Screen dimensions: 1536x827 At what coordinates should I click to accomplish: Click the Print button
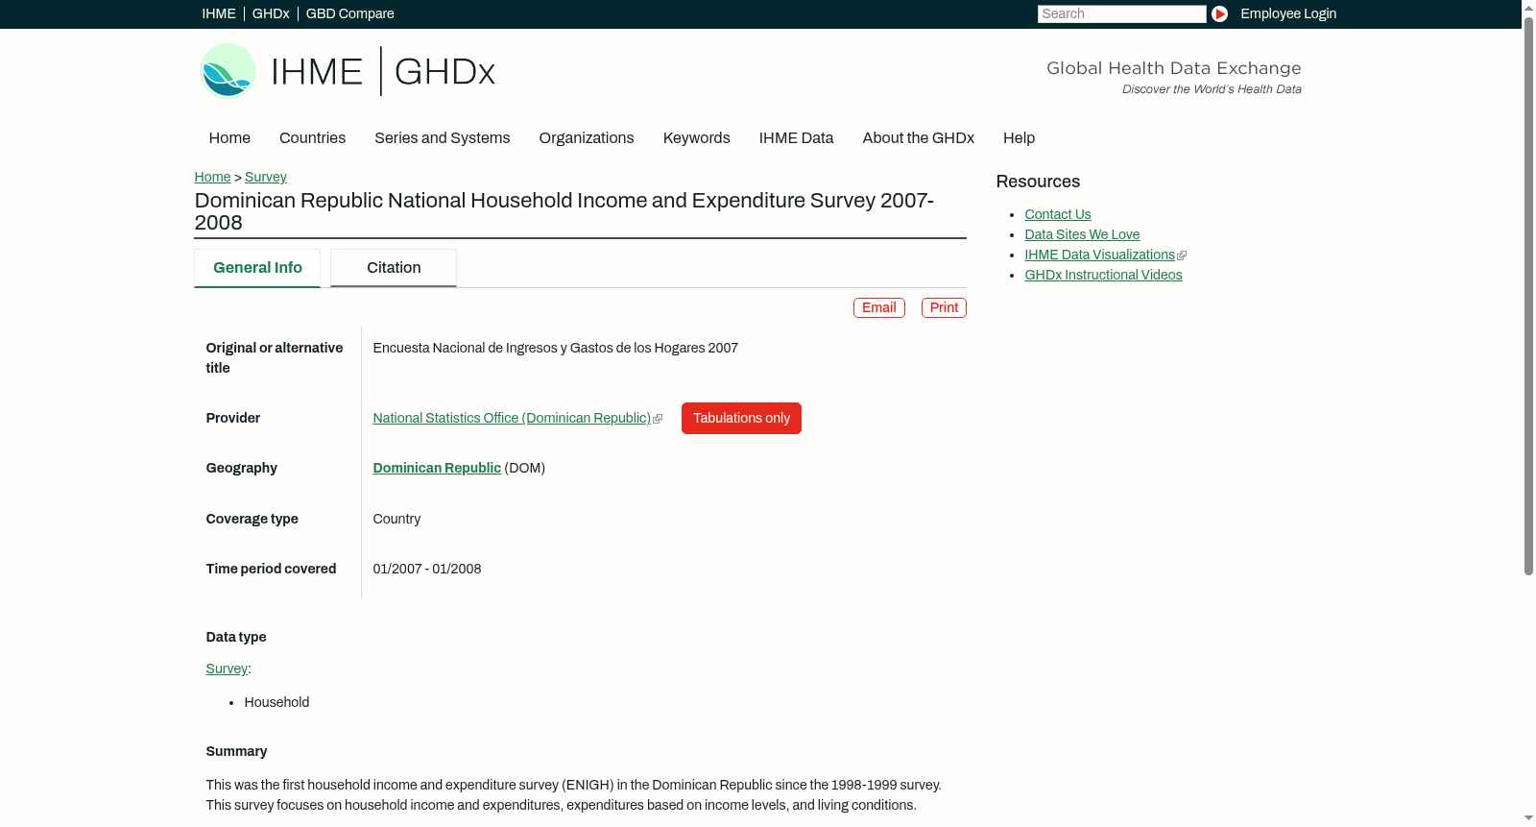944,307
